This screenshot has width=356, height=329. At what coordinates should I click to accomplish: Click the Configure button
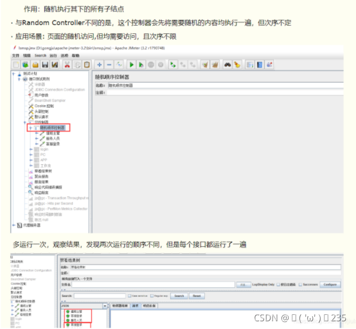coord(330,285)
